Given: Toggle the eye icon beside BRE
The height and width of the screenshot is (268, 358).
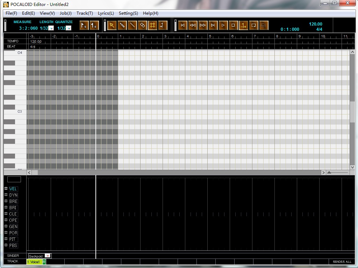Looking at the screenshot, I should coord(6,201).
